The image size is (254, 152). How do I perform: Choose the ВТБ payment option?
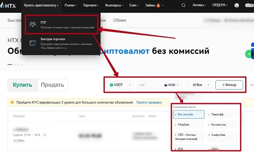coord(189,148)
